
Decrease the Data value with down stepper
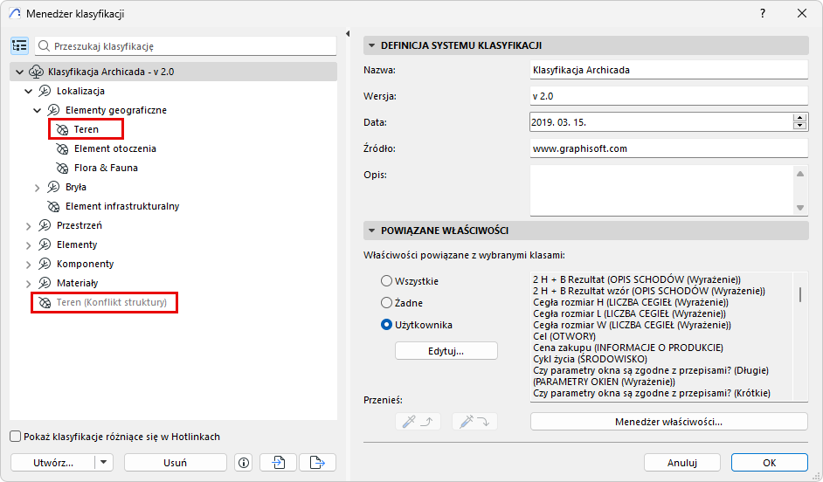point(800,126)
